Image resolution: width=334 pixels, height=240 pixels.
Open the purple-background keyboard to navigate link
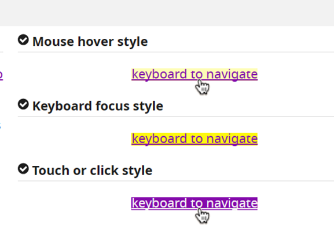click(194, 203)
